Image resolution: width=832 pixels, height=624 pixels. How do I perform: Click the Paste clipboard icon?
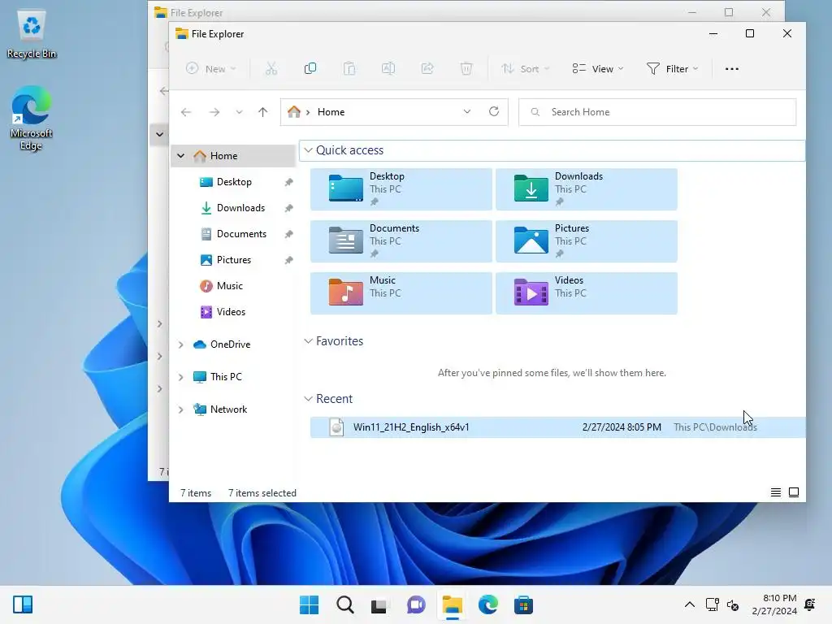point(349,68)
